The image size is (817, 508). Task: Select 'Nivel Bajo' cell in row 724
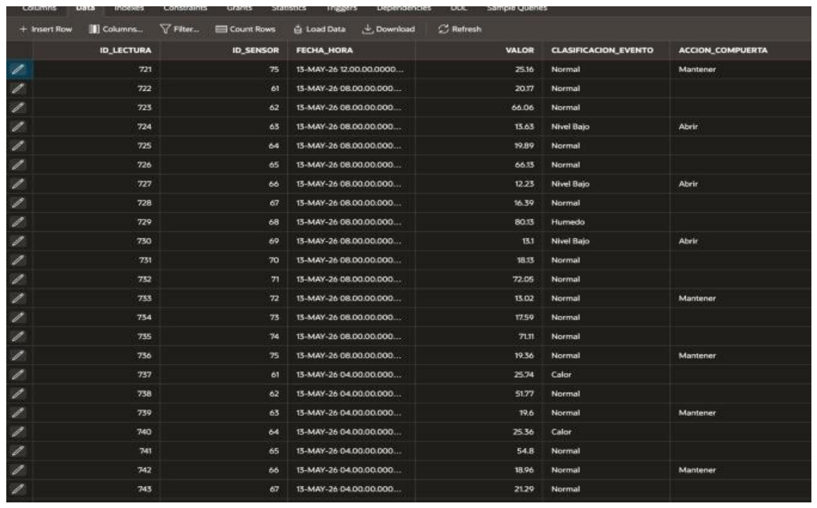click(606, 126)
